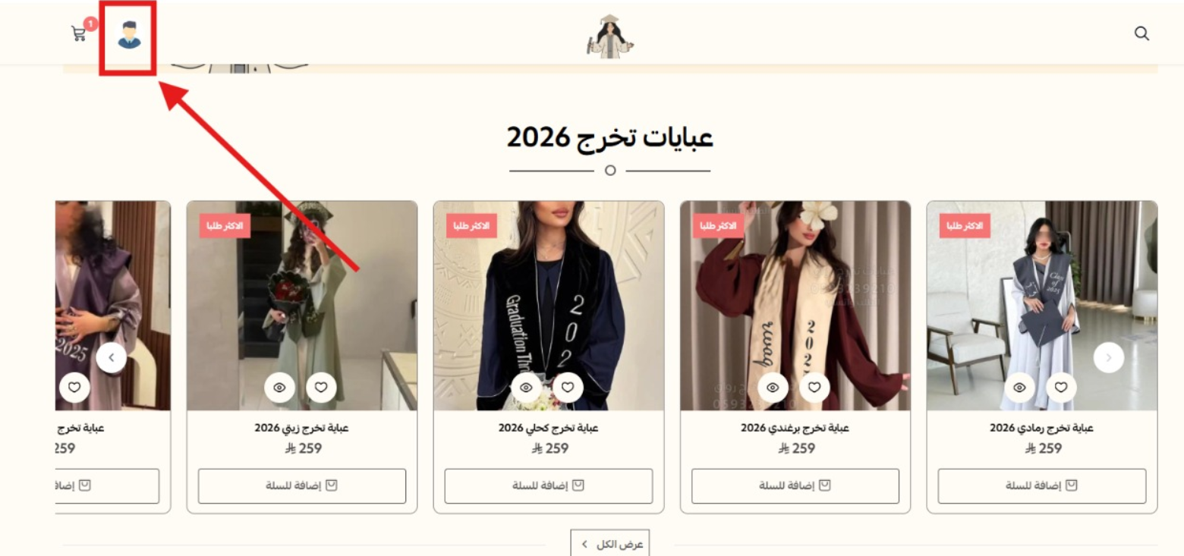This screenshot has width=1184, height=556.
Task: Favorite the burgundy graduation abaya
Action: coord(814,388)
